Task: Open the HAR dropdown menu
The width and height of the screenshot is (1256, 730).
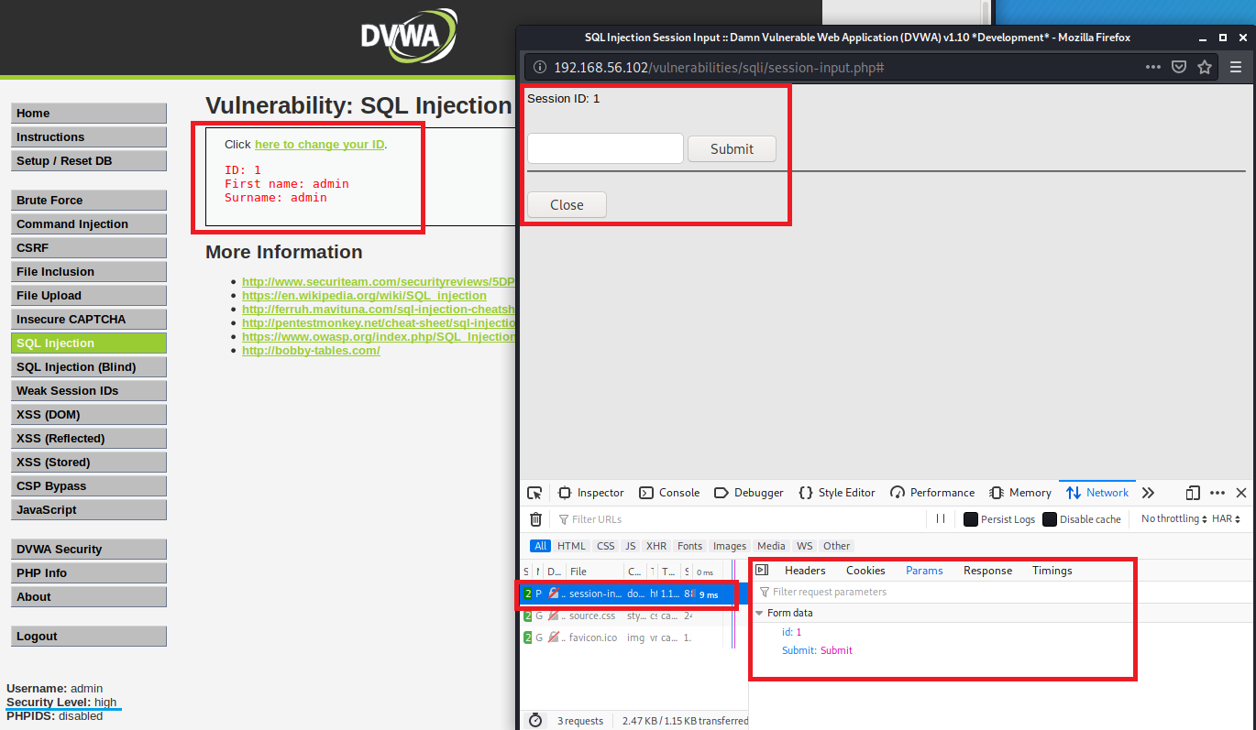Action: click(x=1226, y=519)
